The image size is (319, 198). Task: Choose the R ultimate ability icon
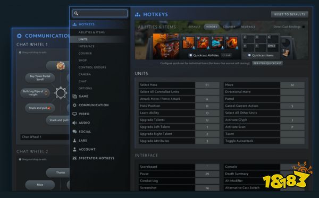(x=232, y=43)
